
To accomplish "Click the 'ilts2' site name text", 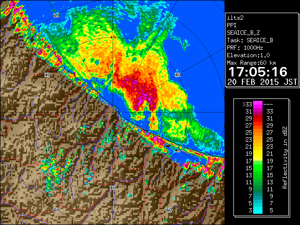I will [235, 18].
